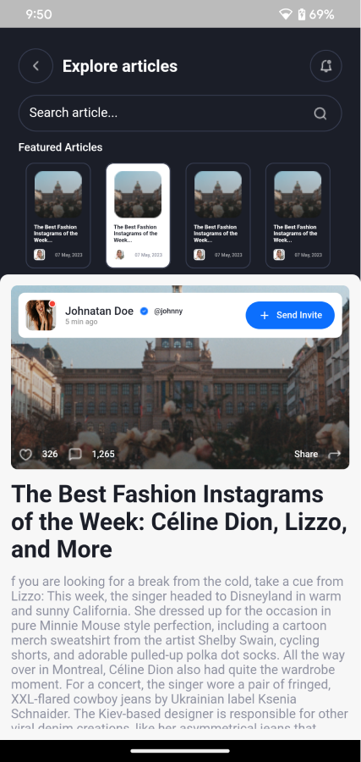Tap the Share text label
The height and width of the screenshot is (762, 361).
[x=306, y=455]
